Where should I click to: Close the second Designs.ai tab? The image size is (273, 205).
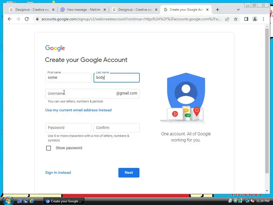click(156, 10)
